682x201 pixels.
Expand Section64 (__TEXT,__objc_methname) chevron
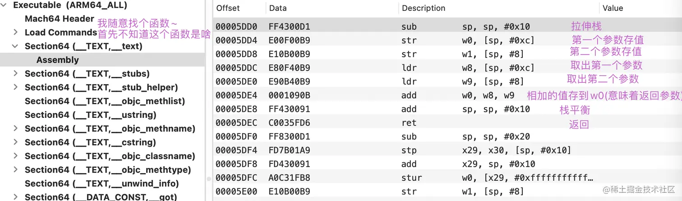(15, 129)
